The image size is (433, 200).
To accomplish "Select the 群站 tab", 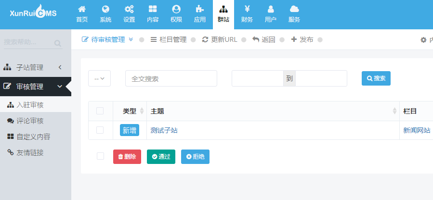I will 223,14.
